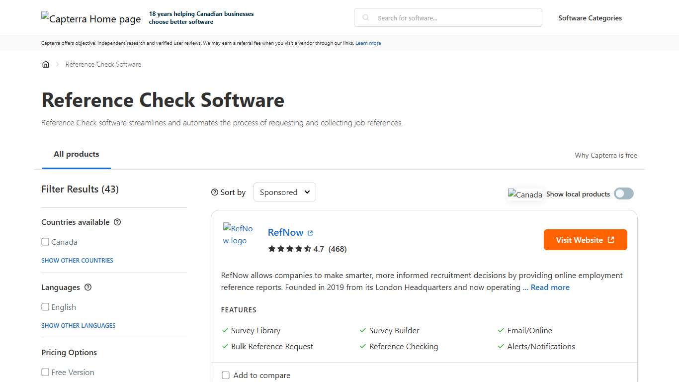Click the RefNow logo thumbnail

click(239, 235)
